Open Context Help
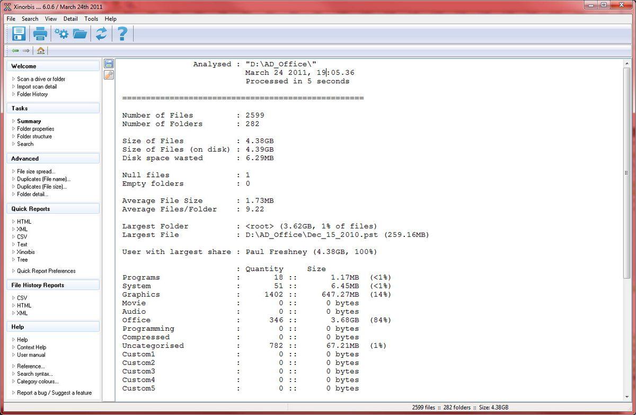The height and width of the screenshot is (415, 636). [32, 348]
